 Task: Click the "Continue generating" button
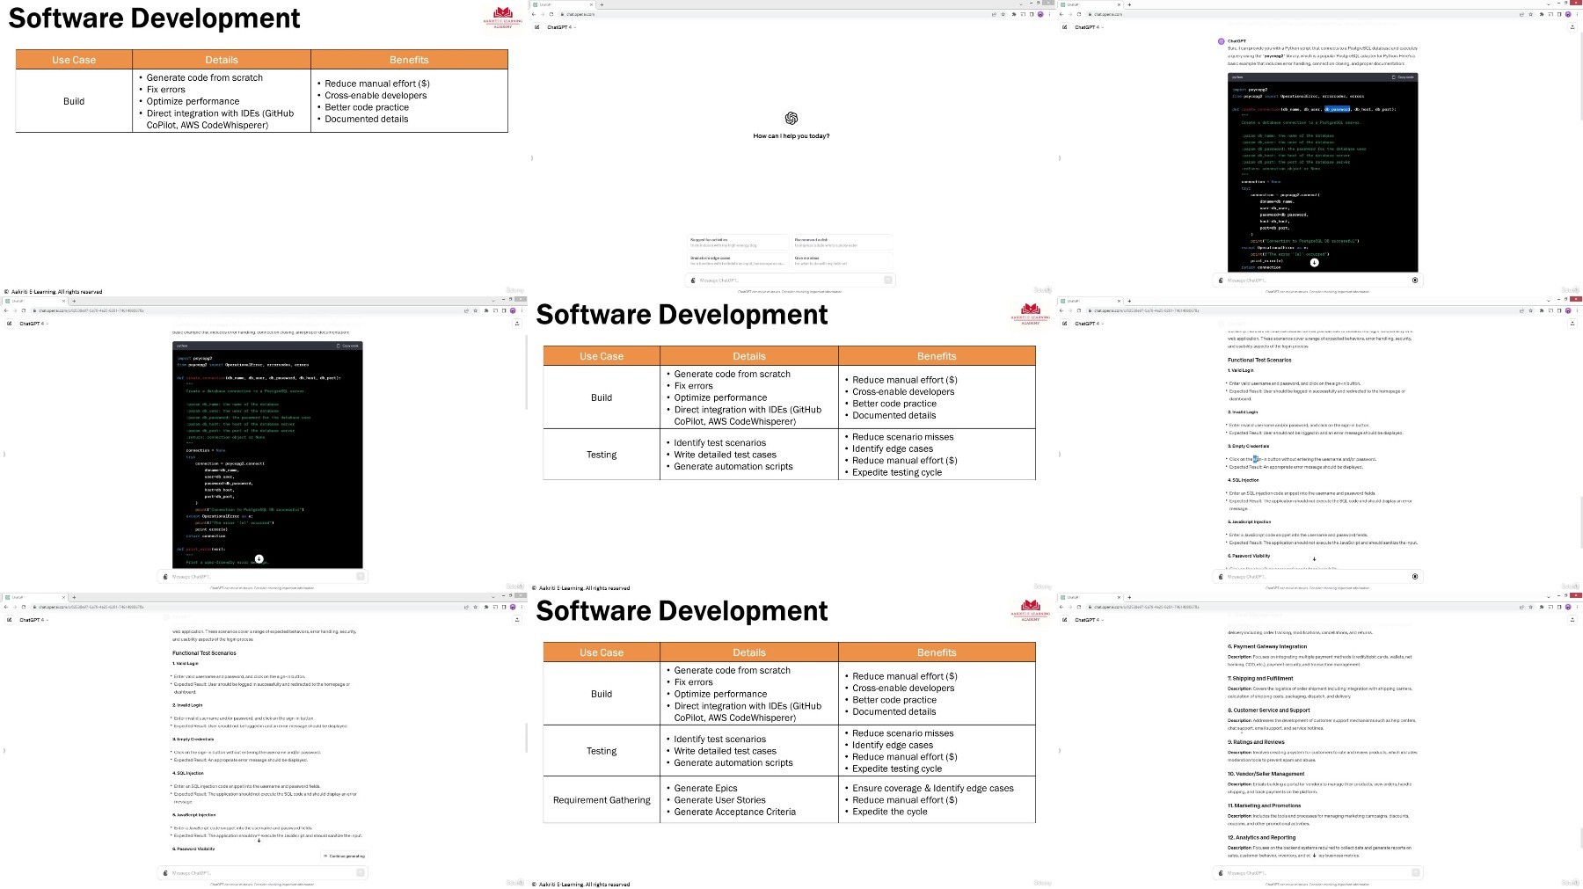pos(344,856)
